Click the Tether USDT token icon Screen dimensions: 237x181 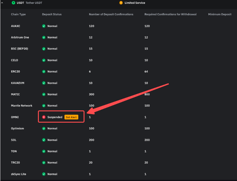point(13,3)
